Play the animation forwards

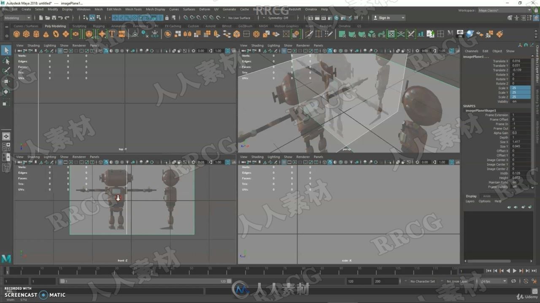coord(514,271)
